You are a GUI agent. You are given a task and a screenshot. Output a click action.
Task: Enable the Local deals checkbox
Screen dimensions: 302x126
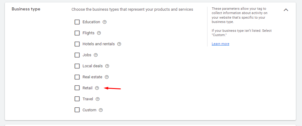tap(77, 66)
